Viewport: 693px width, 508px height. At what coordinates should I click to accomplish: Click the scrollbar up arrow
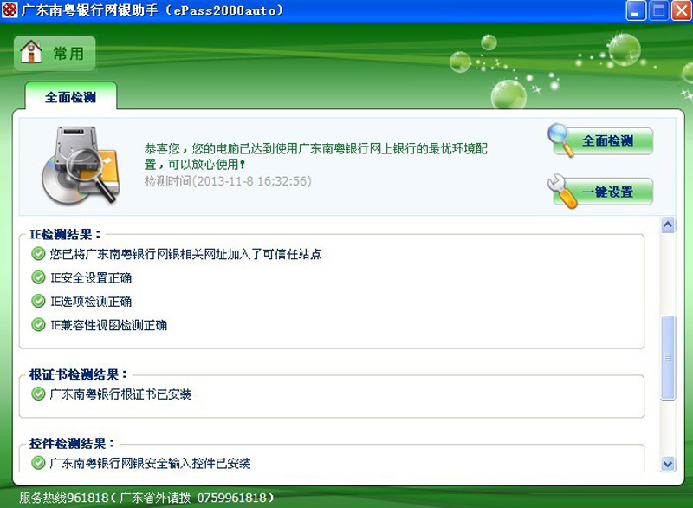point(668,225)
